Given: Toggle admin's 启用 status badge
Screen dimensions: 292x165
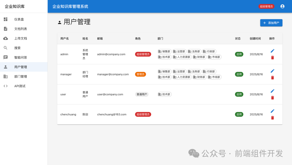Looking at the screenshot, I should [x=239, y=54].
